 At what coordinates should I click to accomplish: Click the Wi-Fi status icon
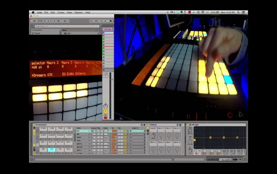point(203,12)
